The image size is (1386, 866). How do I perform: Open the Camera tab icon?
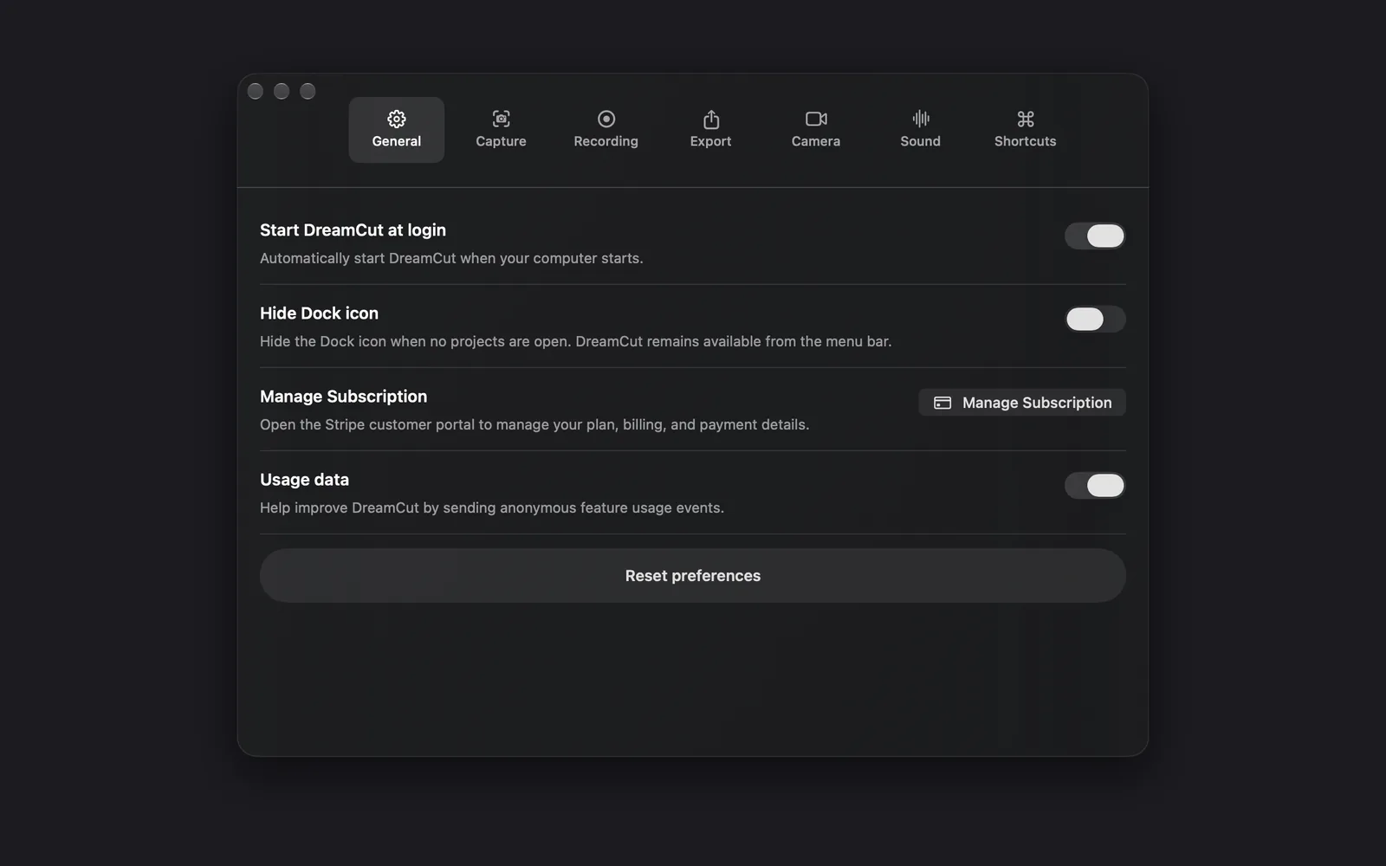[816, 119]
